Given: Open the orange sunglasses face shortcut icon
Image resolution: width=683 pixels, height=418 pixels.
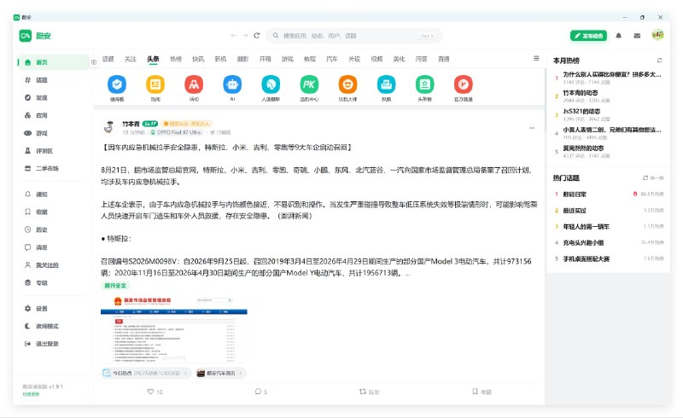Looking at the screenshot, I should tap(347, 84).
